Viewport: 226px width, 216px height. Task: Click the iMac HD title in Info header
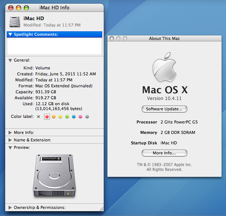point(34,19)
